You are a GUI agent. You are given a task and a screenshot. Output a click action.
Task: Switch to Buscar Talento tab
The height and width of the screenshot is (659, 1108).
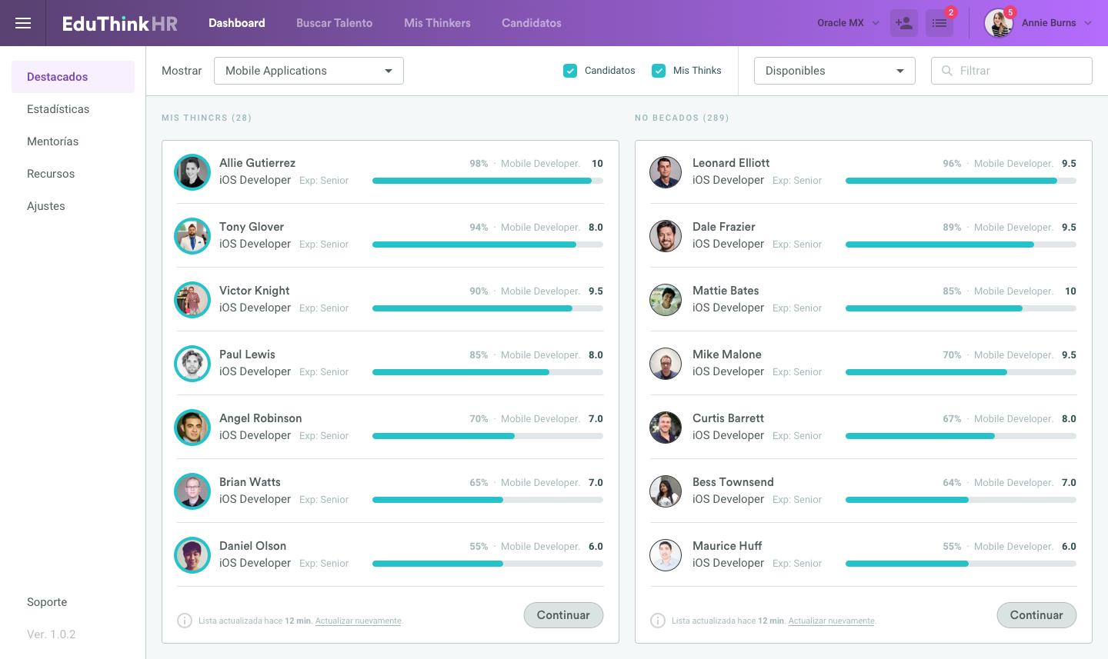click(335, 23)
